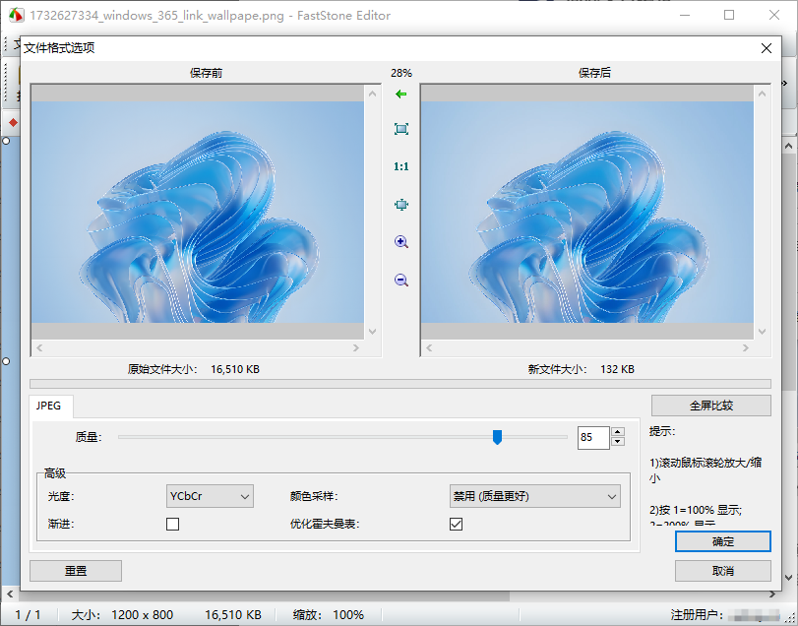Uncheck the 优化霍夫曼表 checkbox
This screenshot has height=626, width=798.
click(456, 524)
